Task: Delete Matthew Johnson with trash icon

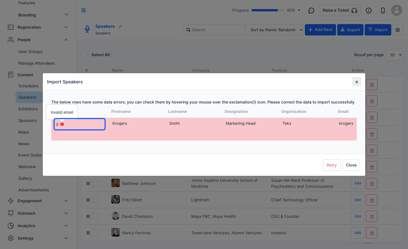Action: pos(372,183)
